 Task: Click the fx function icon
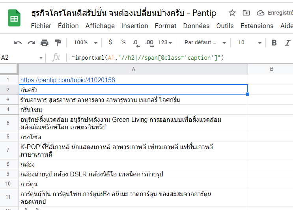tap(56, 57)
